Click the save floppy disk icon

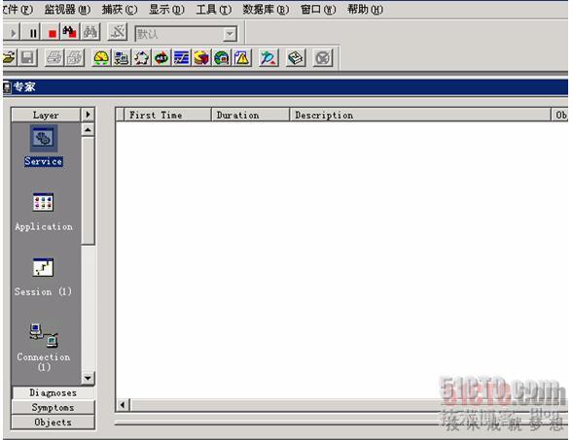(x=28, y=57)
